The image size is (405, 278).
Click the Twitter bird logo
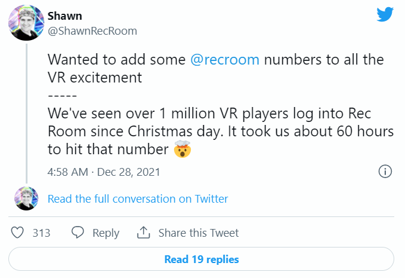tap(385, 15)
